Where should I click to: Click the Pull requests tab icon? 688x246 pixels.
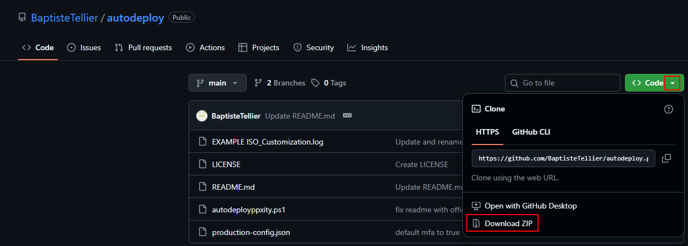[x=119, y=47]
